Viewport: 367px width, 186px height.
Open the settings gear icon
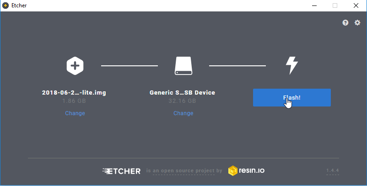357,23
